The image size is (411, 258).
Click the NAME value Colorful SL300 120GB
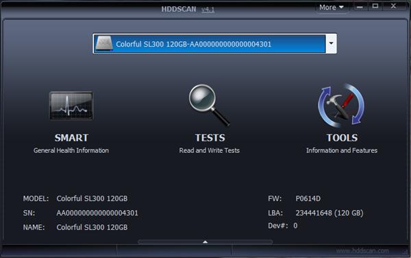coord(92,227)
